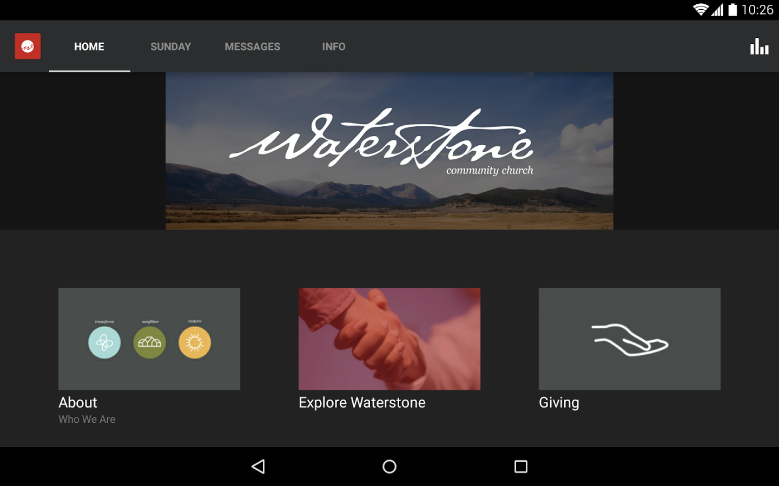Open the INFO tab
The image size is (779, 486).
click(x=334, y=46)
